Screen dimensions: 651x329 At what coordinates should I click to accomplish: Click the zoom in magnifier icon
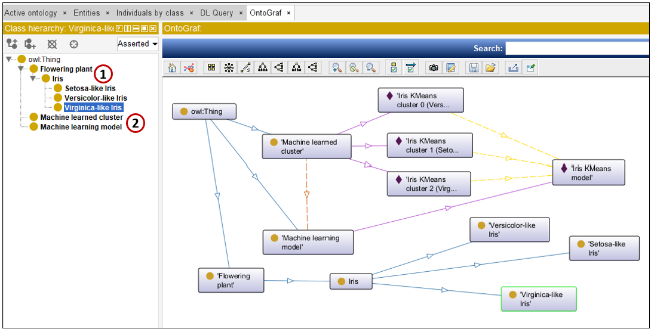tap(337, 68)
